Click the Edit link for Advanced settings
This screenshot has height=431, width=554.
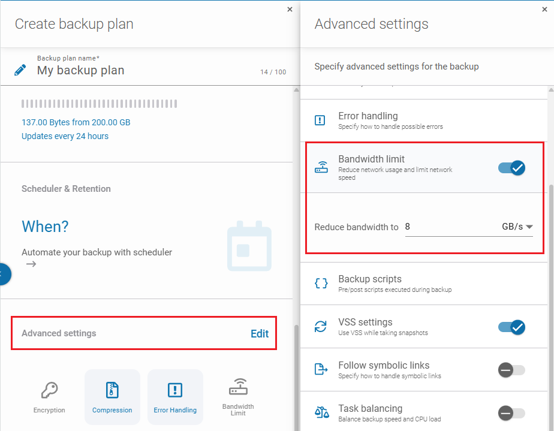[x=260, y=334]
